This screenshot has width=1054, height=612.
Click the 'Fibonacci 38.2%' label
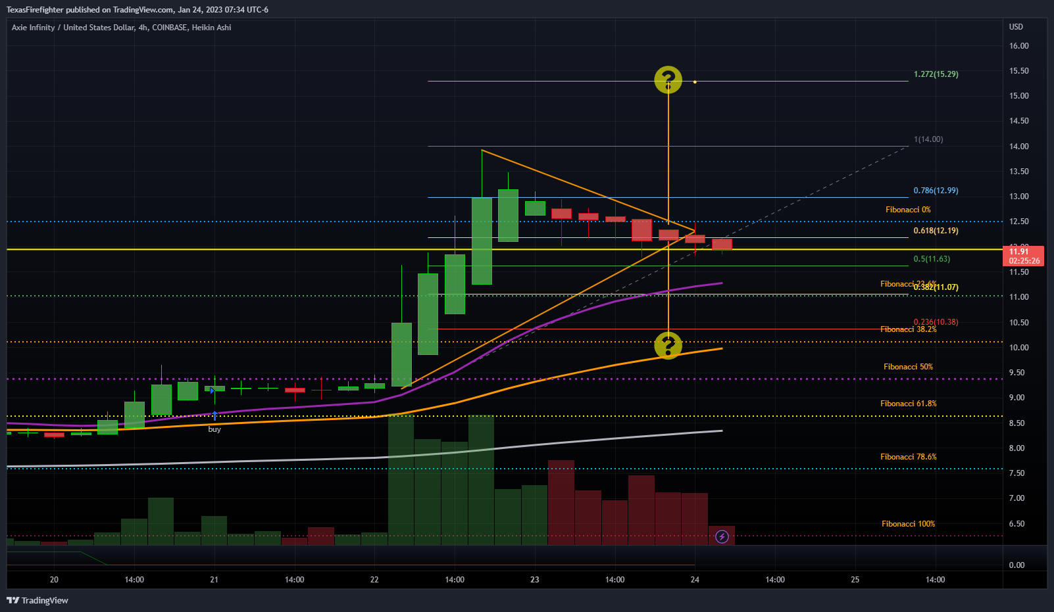(909, 329)
